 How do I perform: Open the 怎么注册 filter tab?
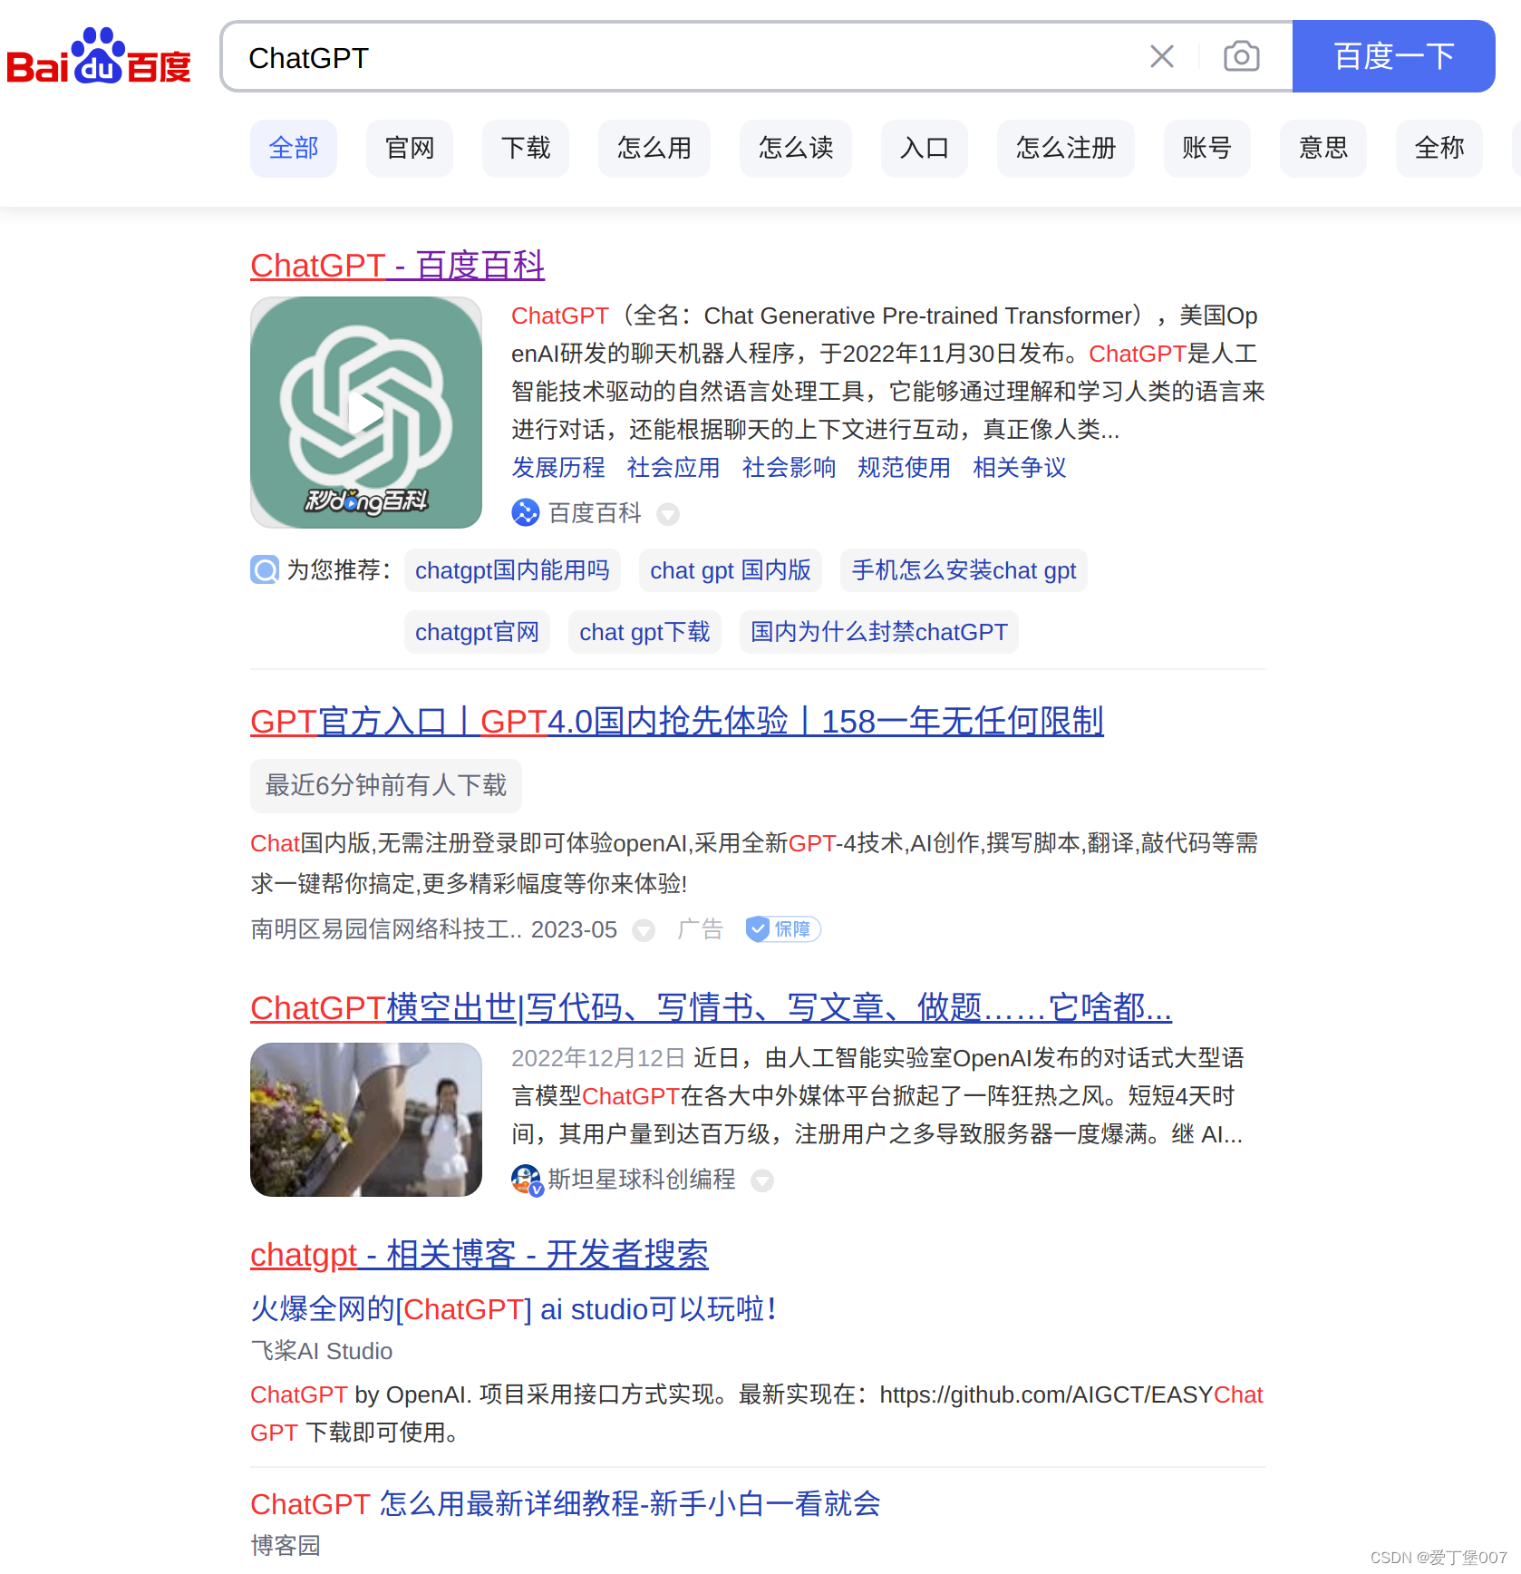(x=1065, y=148)
